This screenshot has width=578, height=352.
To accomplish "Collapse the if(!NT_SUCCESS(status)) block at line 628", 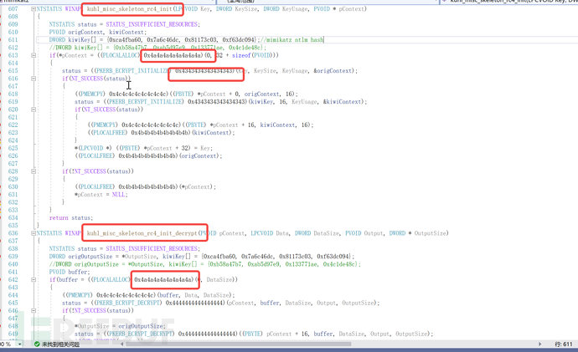I will 34,171.
